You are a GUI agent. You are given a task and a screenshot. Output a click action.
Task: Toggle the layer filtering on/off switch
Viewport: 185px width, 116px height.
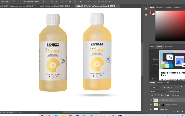(181, 87)
